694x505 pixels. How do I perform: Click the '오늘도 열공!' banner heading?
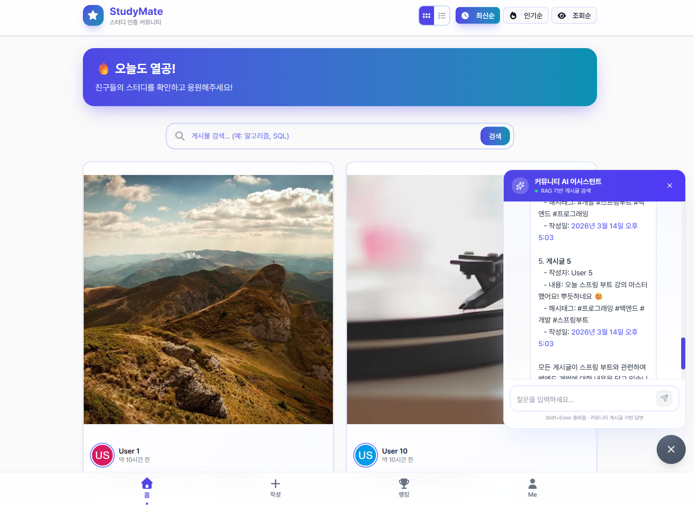145,68
